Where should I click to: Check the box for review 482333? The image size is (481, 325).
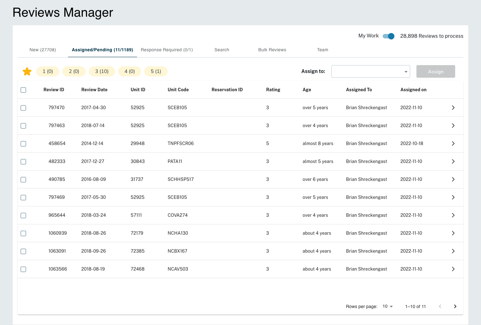(23, 162)
